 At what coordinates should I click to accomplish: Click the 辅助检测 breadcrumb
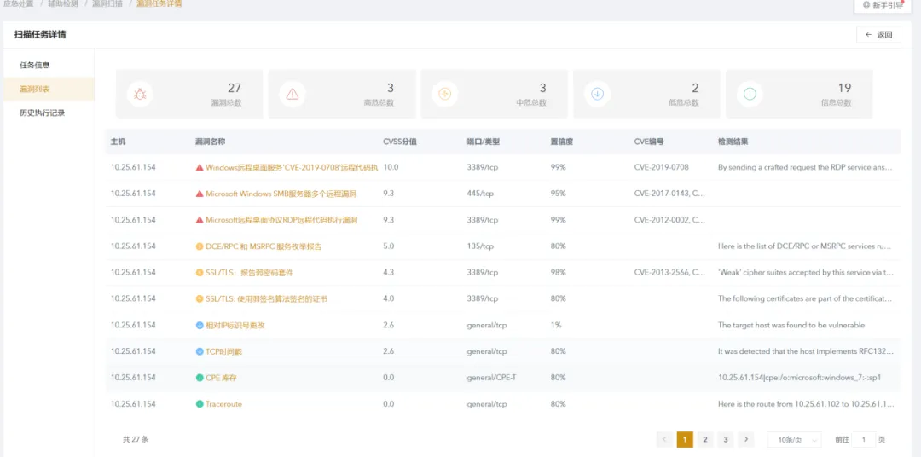[63, 3]
